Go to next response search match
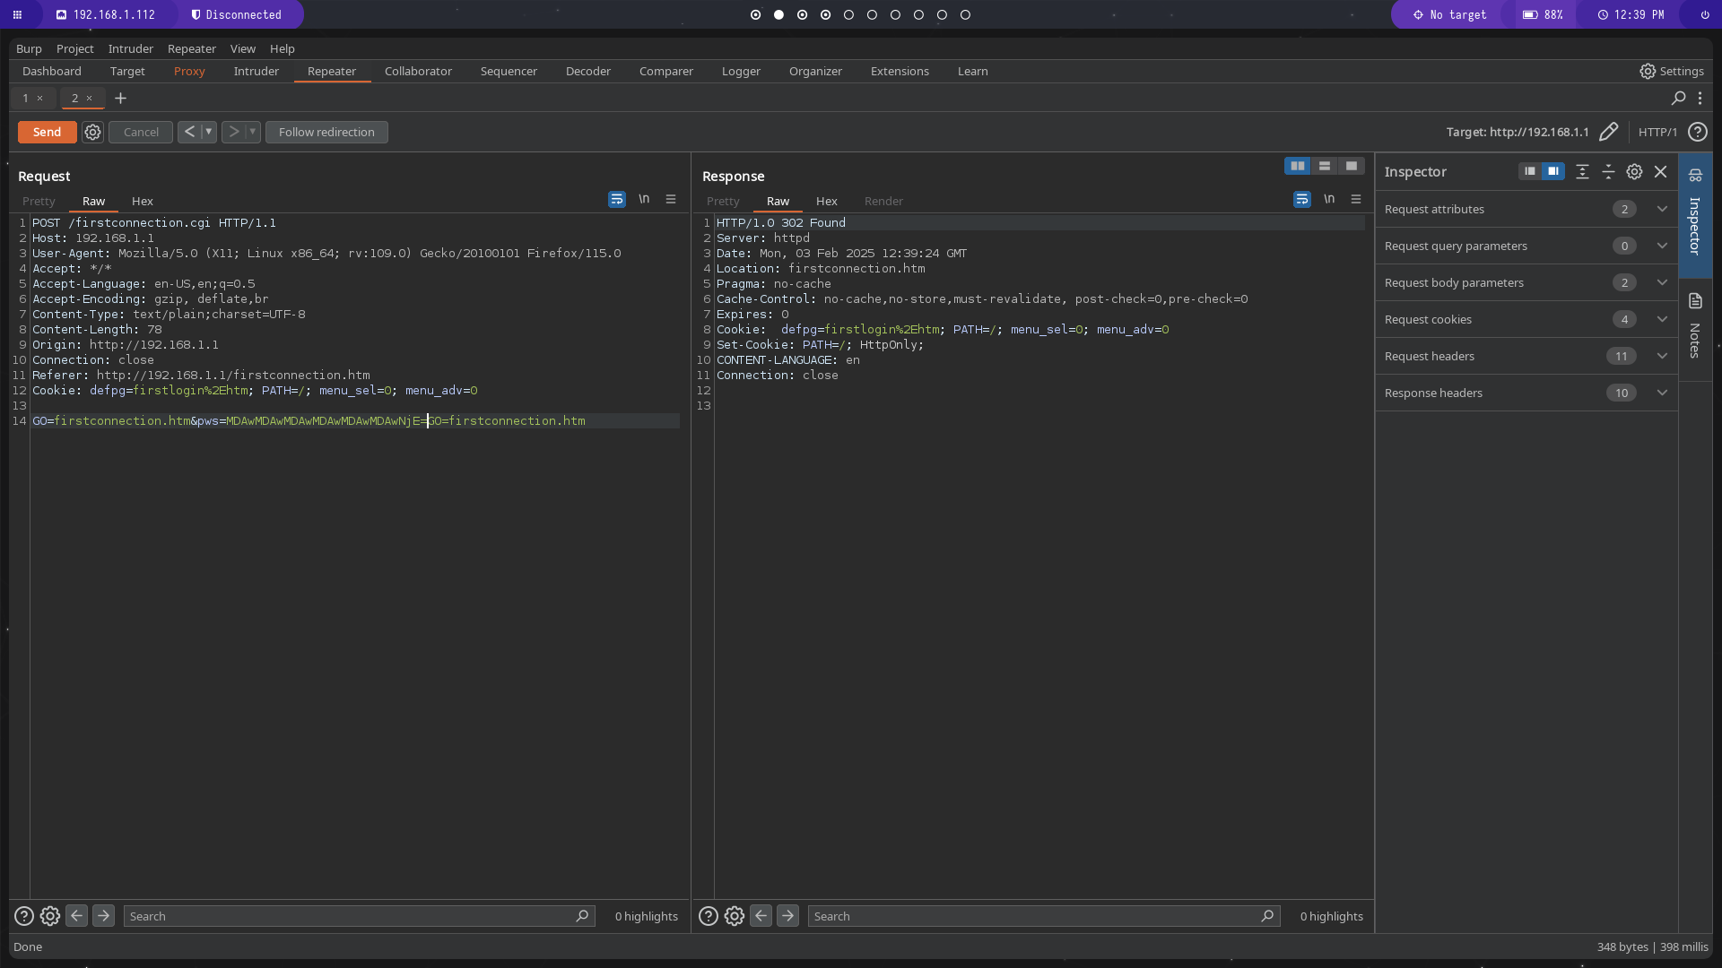The image size is (1722, 968). point(787,916)
